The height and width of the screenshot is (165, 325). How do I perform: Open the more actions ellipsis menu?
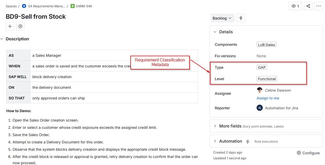click(x=319, y=6)
